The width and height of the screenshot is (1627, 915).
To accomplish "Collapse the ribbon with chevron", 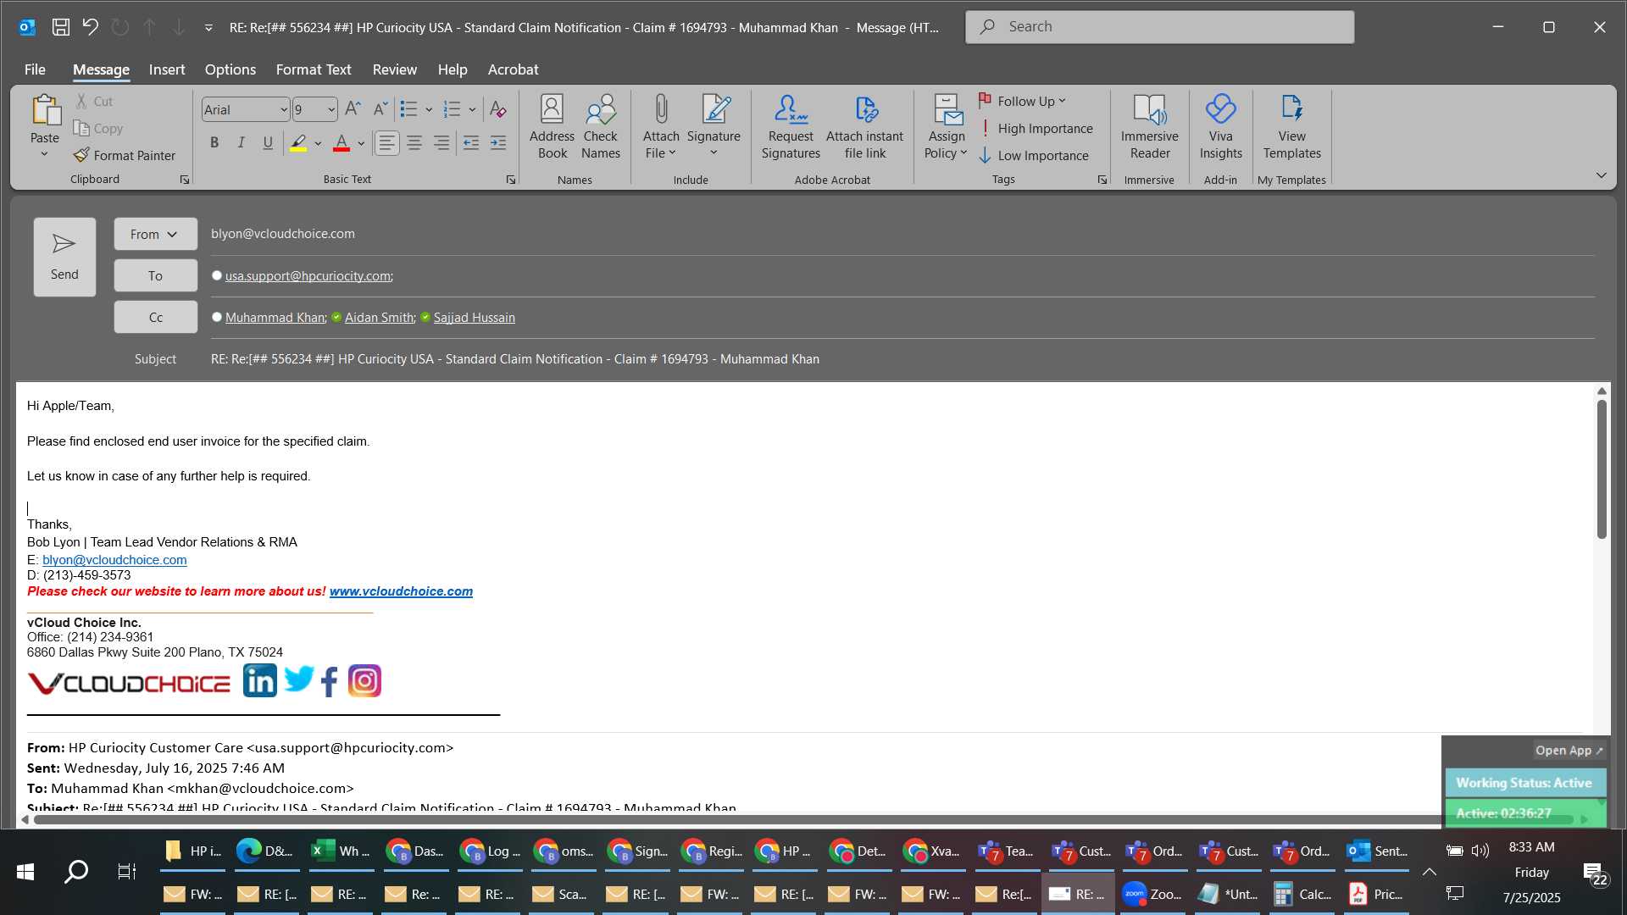I will pyautogui.click(x=1601, y=175).
